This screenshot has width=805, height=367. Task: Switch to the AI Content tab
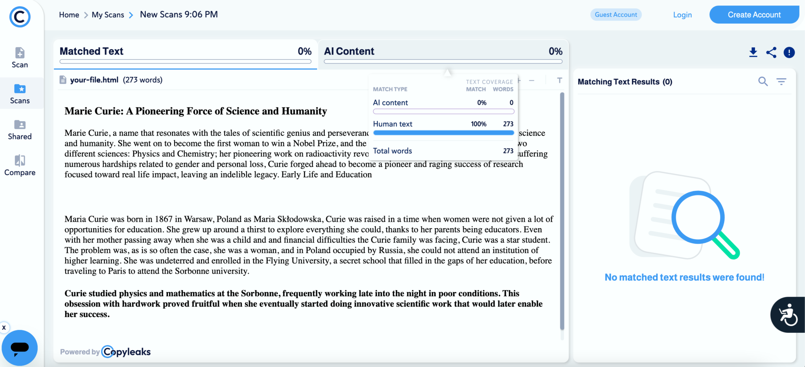click(x=443, y=54)
